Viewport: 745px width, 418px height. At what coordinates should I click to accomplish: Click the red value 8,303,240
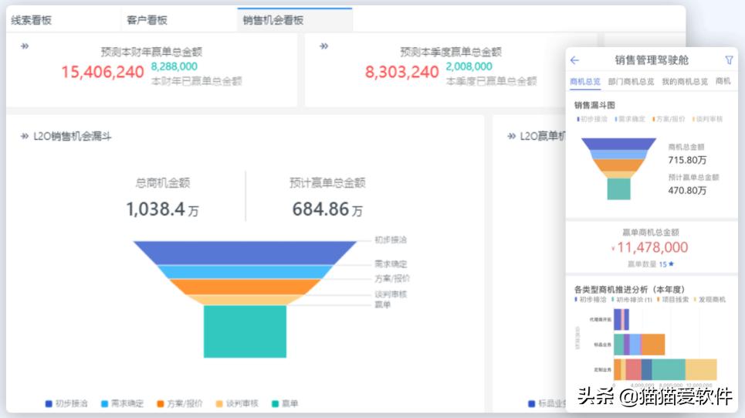coord(401,73)
